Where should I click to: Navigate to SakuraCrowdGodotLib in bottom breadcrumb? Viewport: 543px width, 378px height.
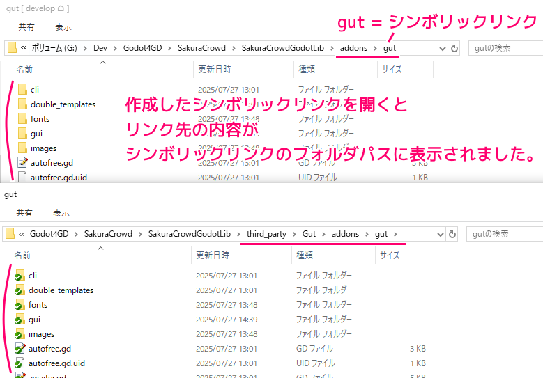point(190,234)
